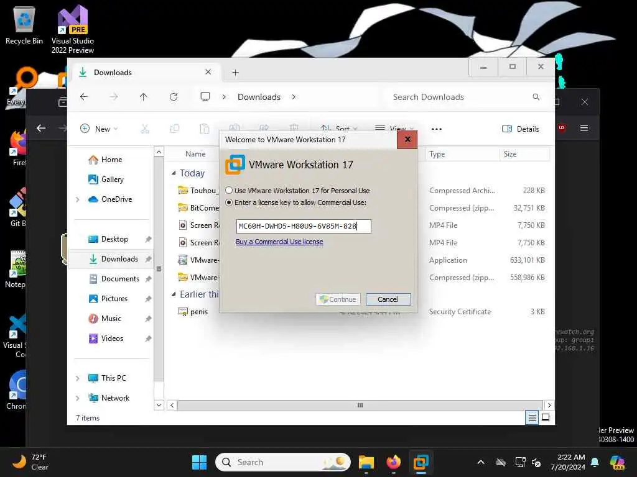Click the search magnifier icon in Explorer
Image resolution: width=637 pixels, height=477 pixels.
click(536, 97)
